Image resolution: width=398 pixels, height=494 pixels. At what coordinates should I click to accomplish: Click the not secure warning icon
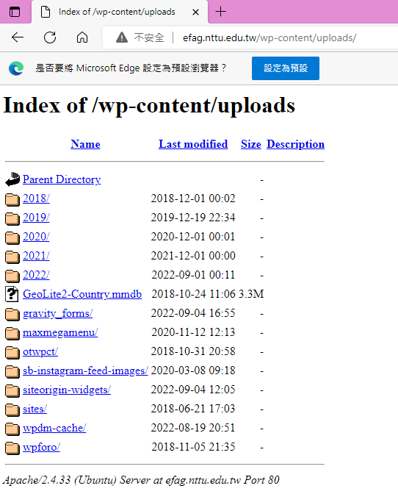[x=122, y=37]
